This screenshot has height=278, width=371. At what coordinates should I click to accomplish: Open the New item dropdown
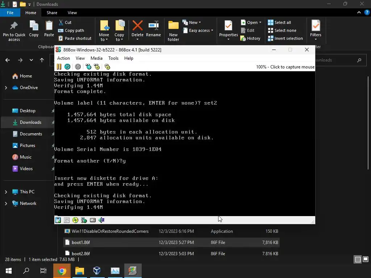[x=192, y=22]
